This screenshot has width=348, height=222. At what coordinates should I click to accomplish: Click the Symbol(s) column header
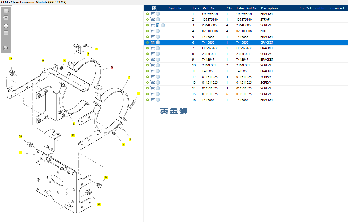pyautogui.click(x=179, y=8)
